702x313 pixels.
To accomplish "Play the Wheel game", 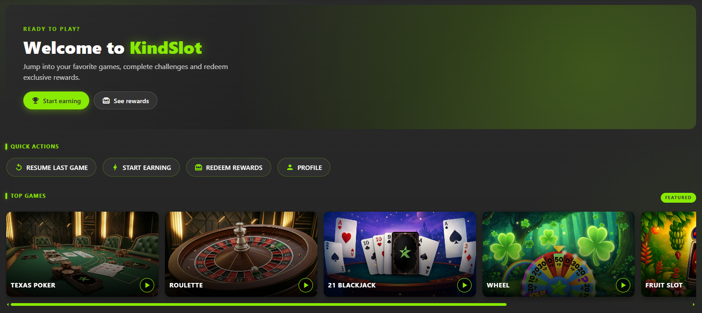I will click(x=623, y=285).
